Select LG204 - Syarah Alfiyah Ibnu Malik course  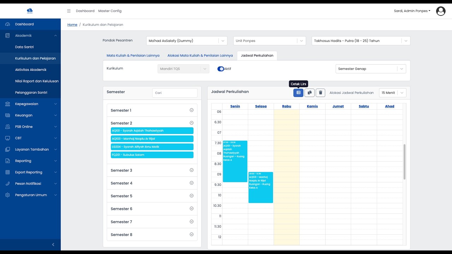click(152, 147)
